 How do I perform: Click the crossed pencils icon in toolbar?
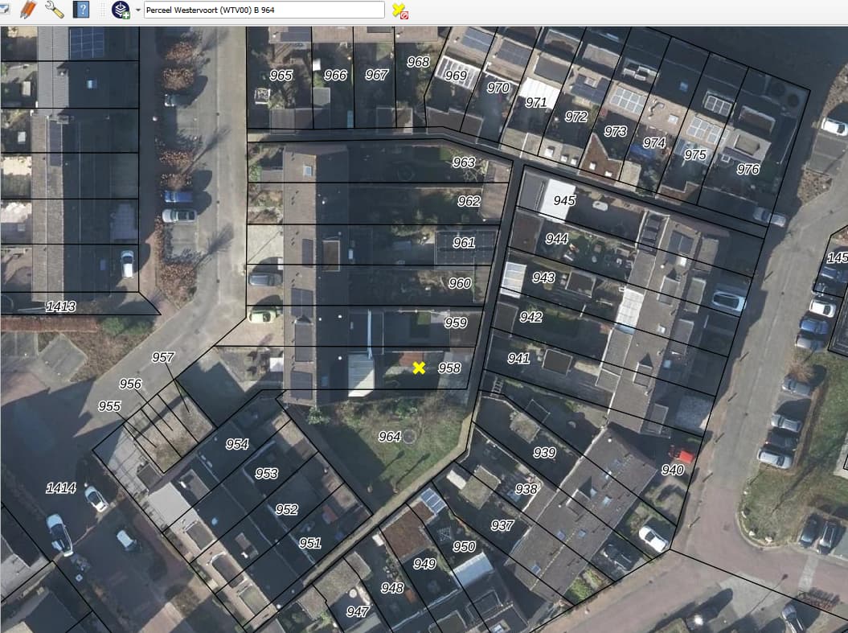(28, 10)
